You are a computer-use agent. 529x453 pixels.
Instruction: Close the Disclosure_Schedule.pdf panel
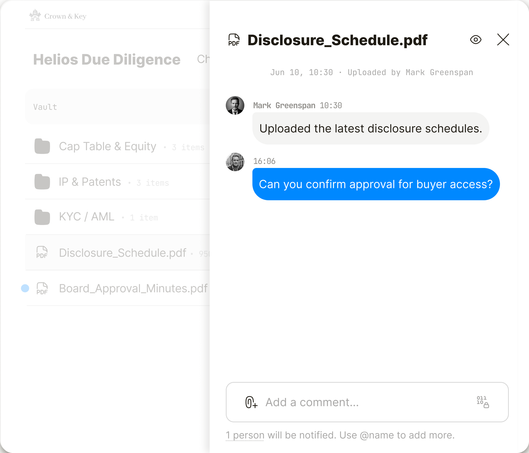(x=503, y=40)
